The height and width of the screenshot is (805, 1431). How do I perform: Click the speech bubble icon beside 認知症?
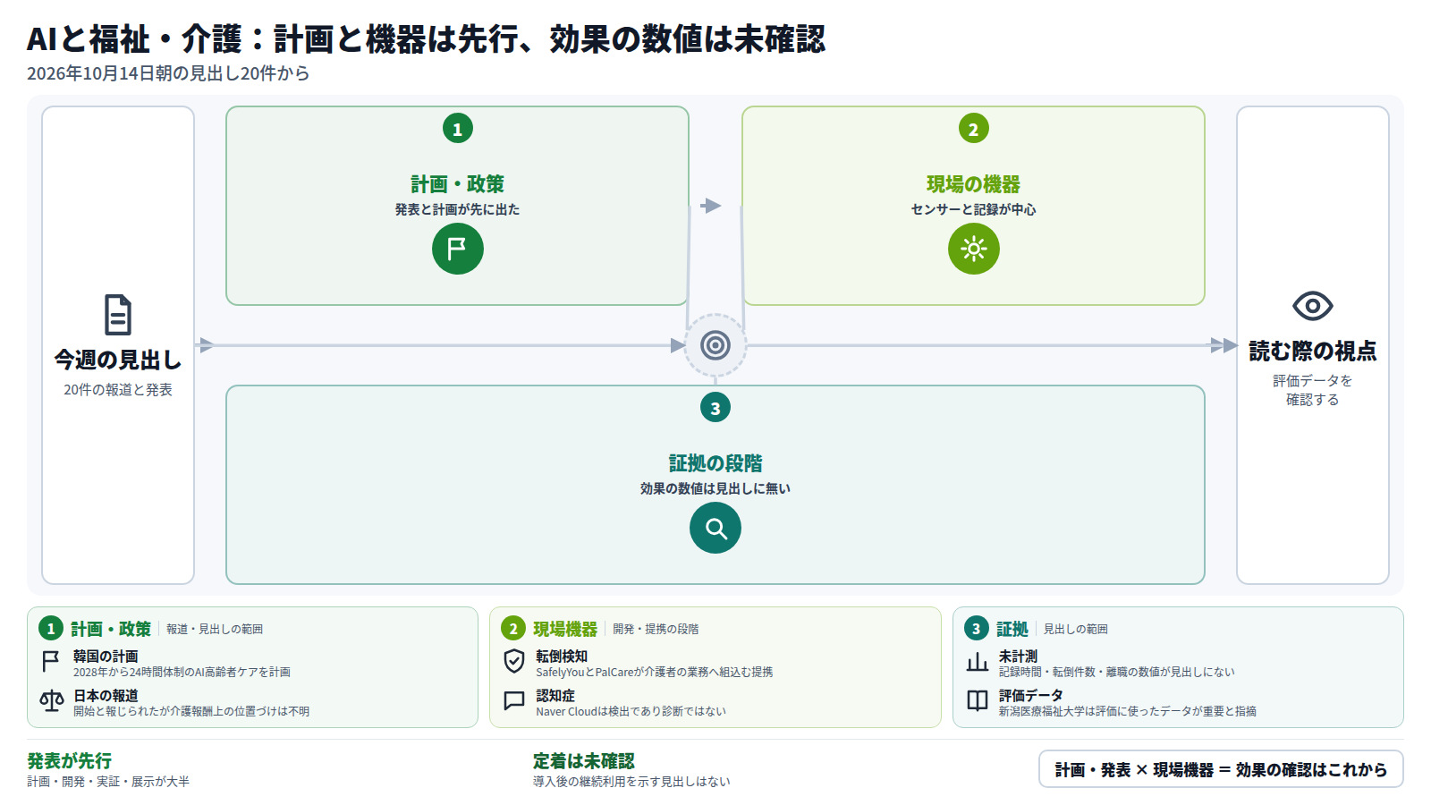coord(514,700)
